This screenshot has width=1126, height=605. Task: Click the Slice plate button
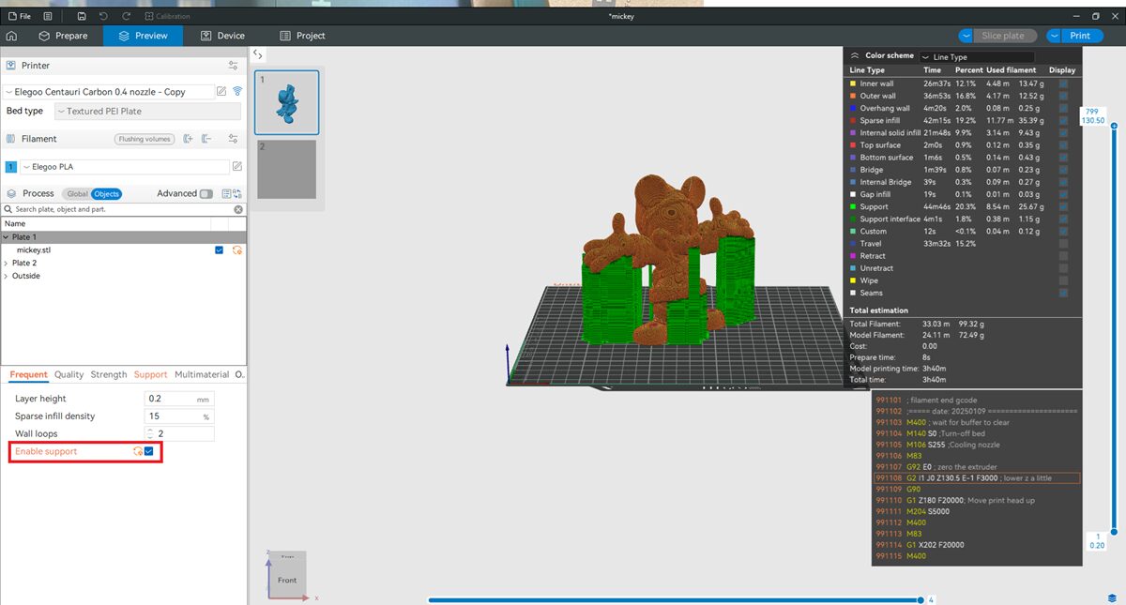coord(1003,36)
